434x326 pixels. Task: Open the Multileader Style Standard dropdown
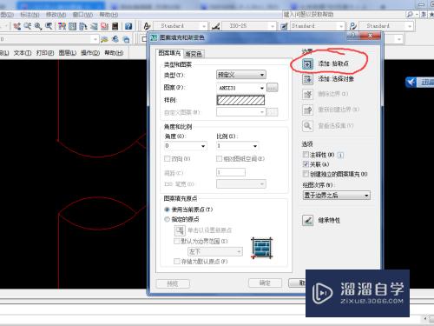point(386,26)
